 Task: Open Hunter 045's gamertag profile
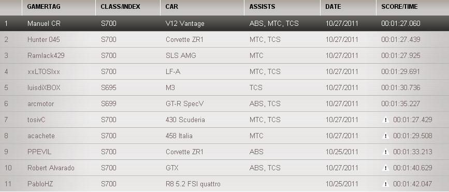click(x=44, y=39)
